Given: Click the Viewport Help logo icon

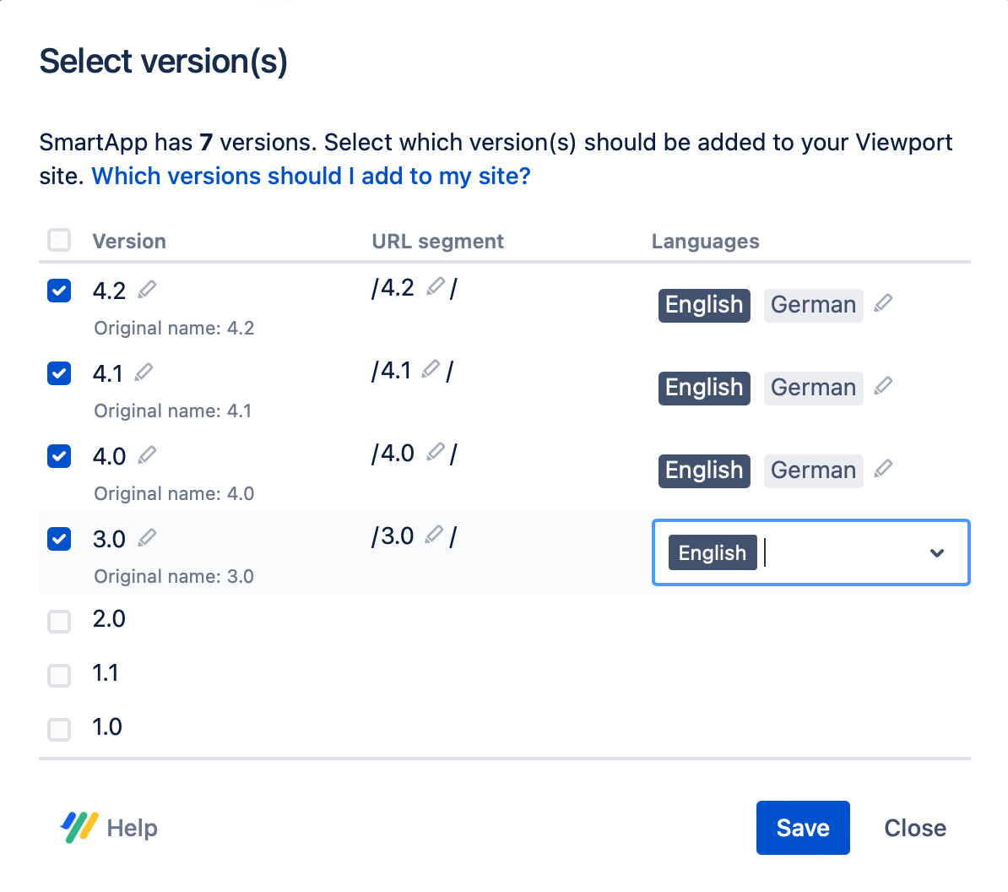Looking at the screenshot, I should (77, 828).
